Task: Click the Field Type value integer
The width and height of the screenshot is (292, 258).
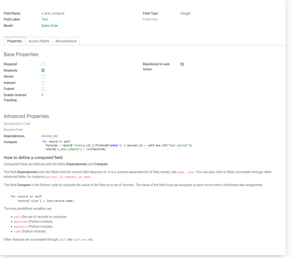Action: (x=185, y=13)
